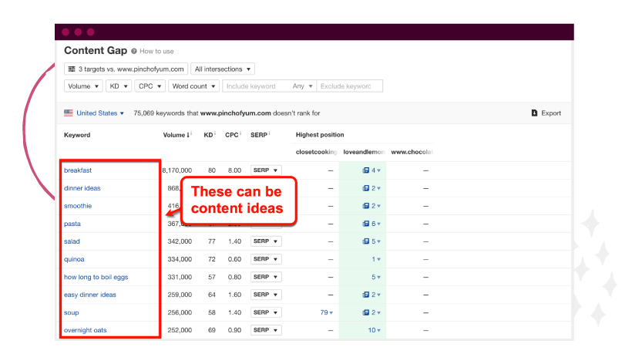Viewport: 632px width, 364px height.
Task: Click the info icon next to CPC header
Action: 240,135
